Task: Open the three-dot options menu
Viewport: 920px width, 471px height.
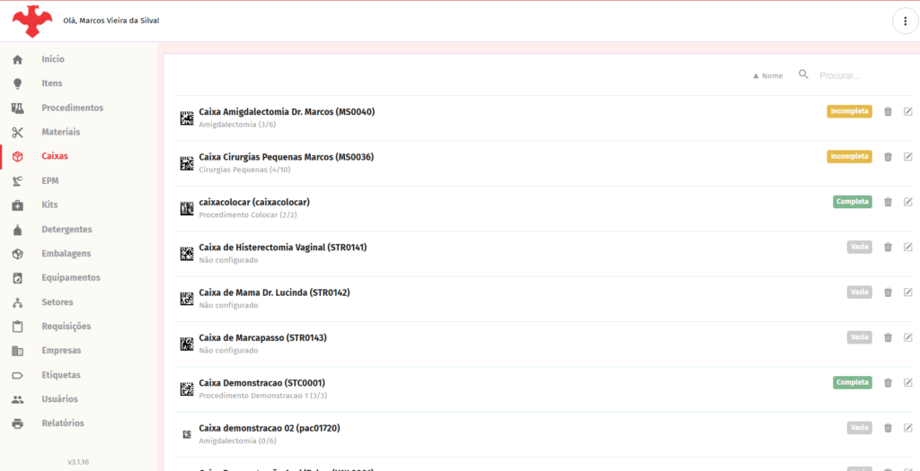Action: [905, 22]
